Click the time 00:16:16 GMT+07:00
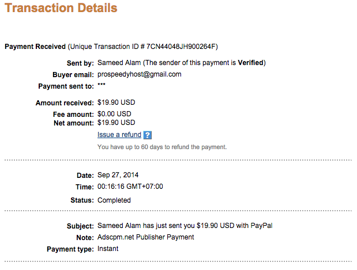The width and height of the screenshot is (357, 270). pyautogui.click(x=130, y=187)
